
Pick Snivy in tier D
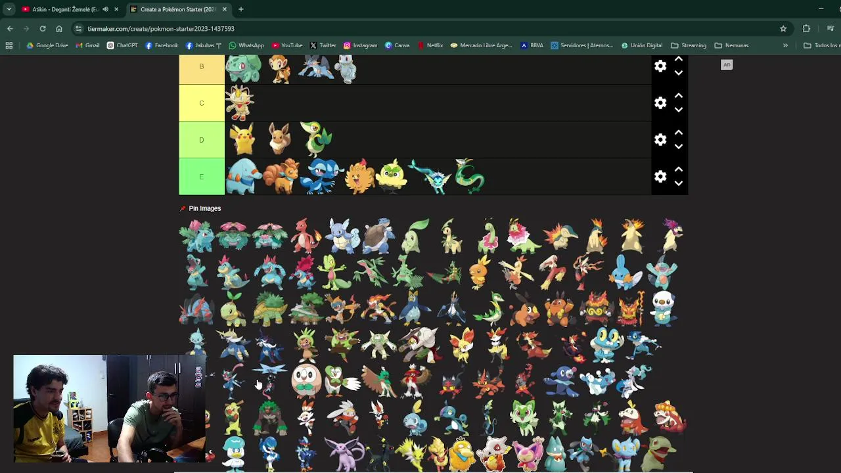(x=316, y=139)
